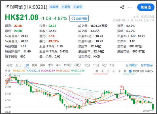This screenshot has width=157, height=114.
Task: Open the three-dots more options menu
Action: click(x=130, y=7)
